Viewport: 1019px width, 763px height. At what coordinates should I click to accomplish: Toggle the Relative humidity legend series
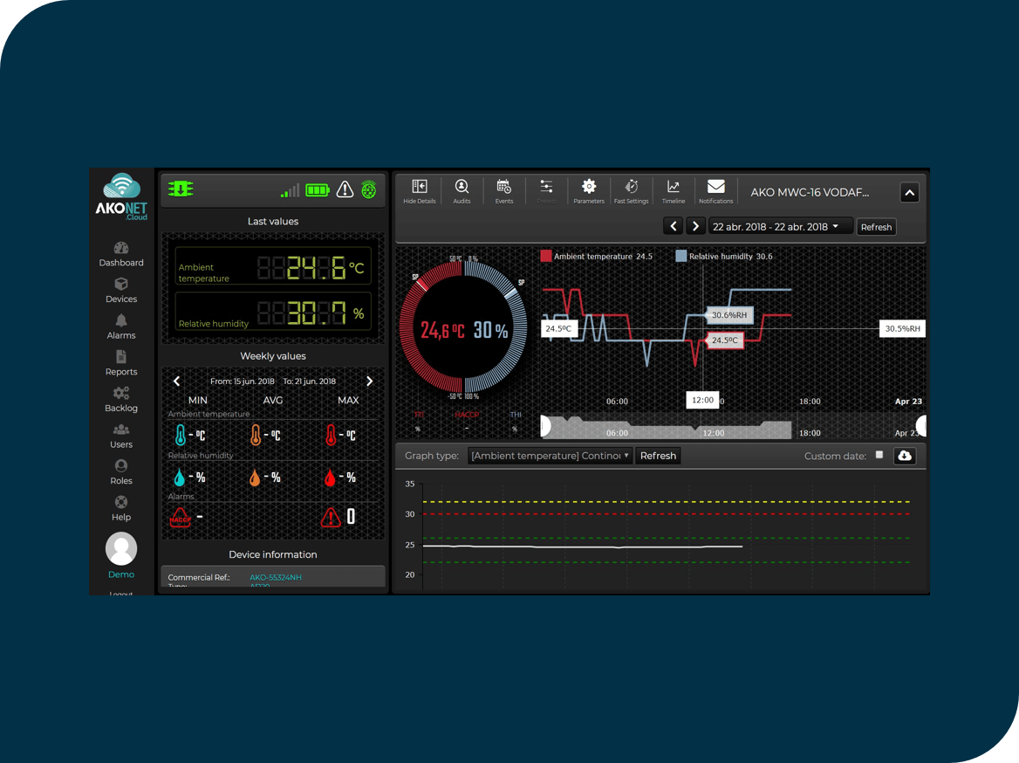point(724,257)
